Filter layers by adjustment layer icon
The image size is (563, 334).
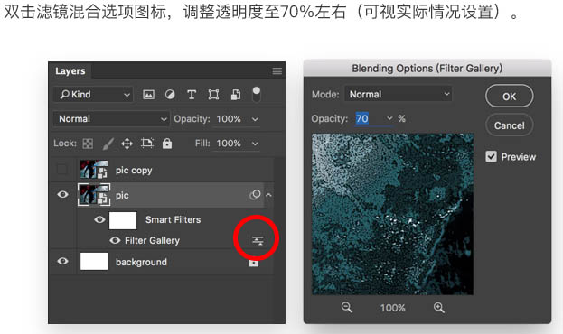[170, 95]
